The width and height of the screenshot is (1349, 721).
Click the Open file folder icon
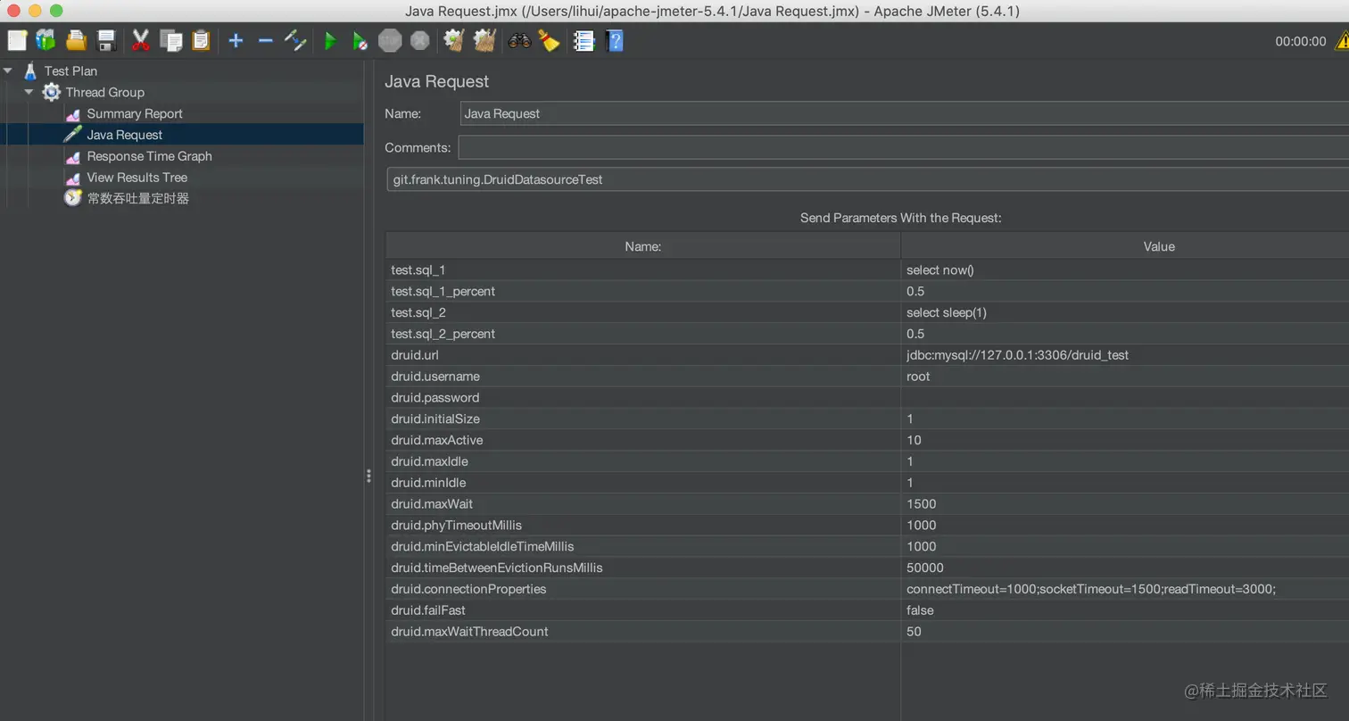click(76, 40)
